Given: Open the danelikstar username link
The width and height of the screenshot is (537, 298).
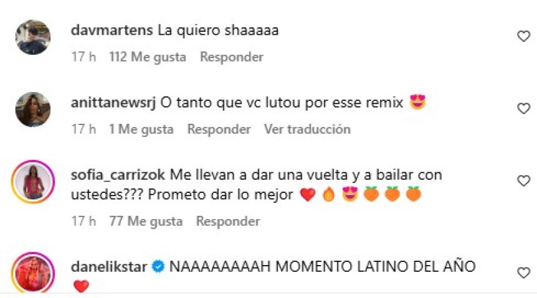Looking at the screenshot, I should click(109, 266).
